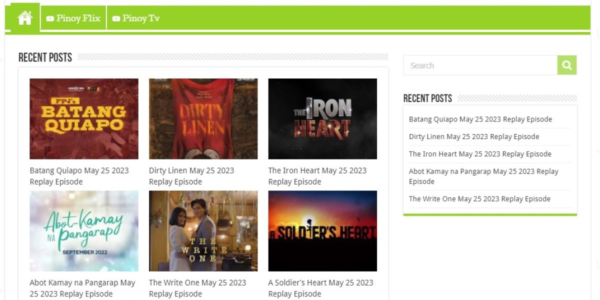This screenshot has width=600, height=300.
Task: Open the Pinoy Flix menu item
Action: pos(73,18)
